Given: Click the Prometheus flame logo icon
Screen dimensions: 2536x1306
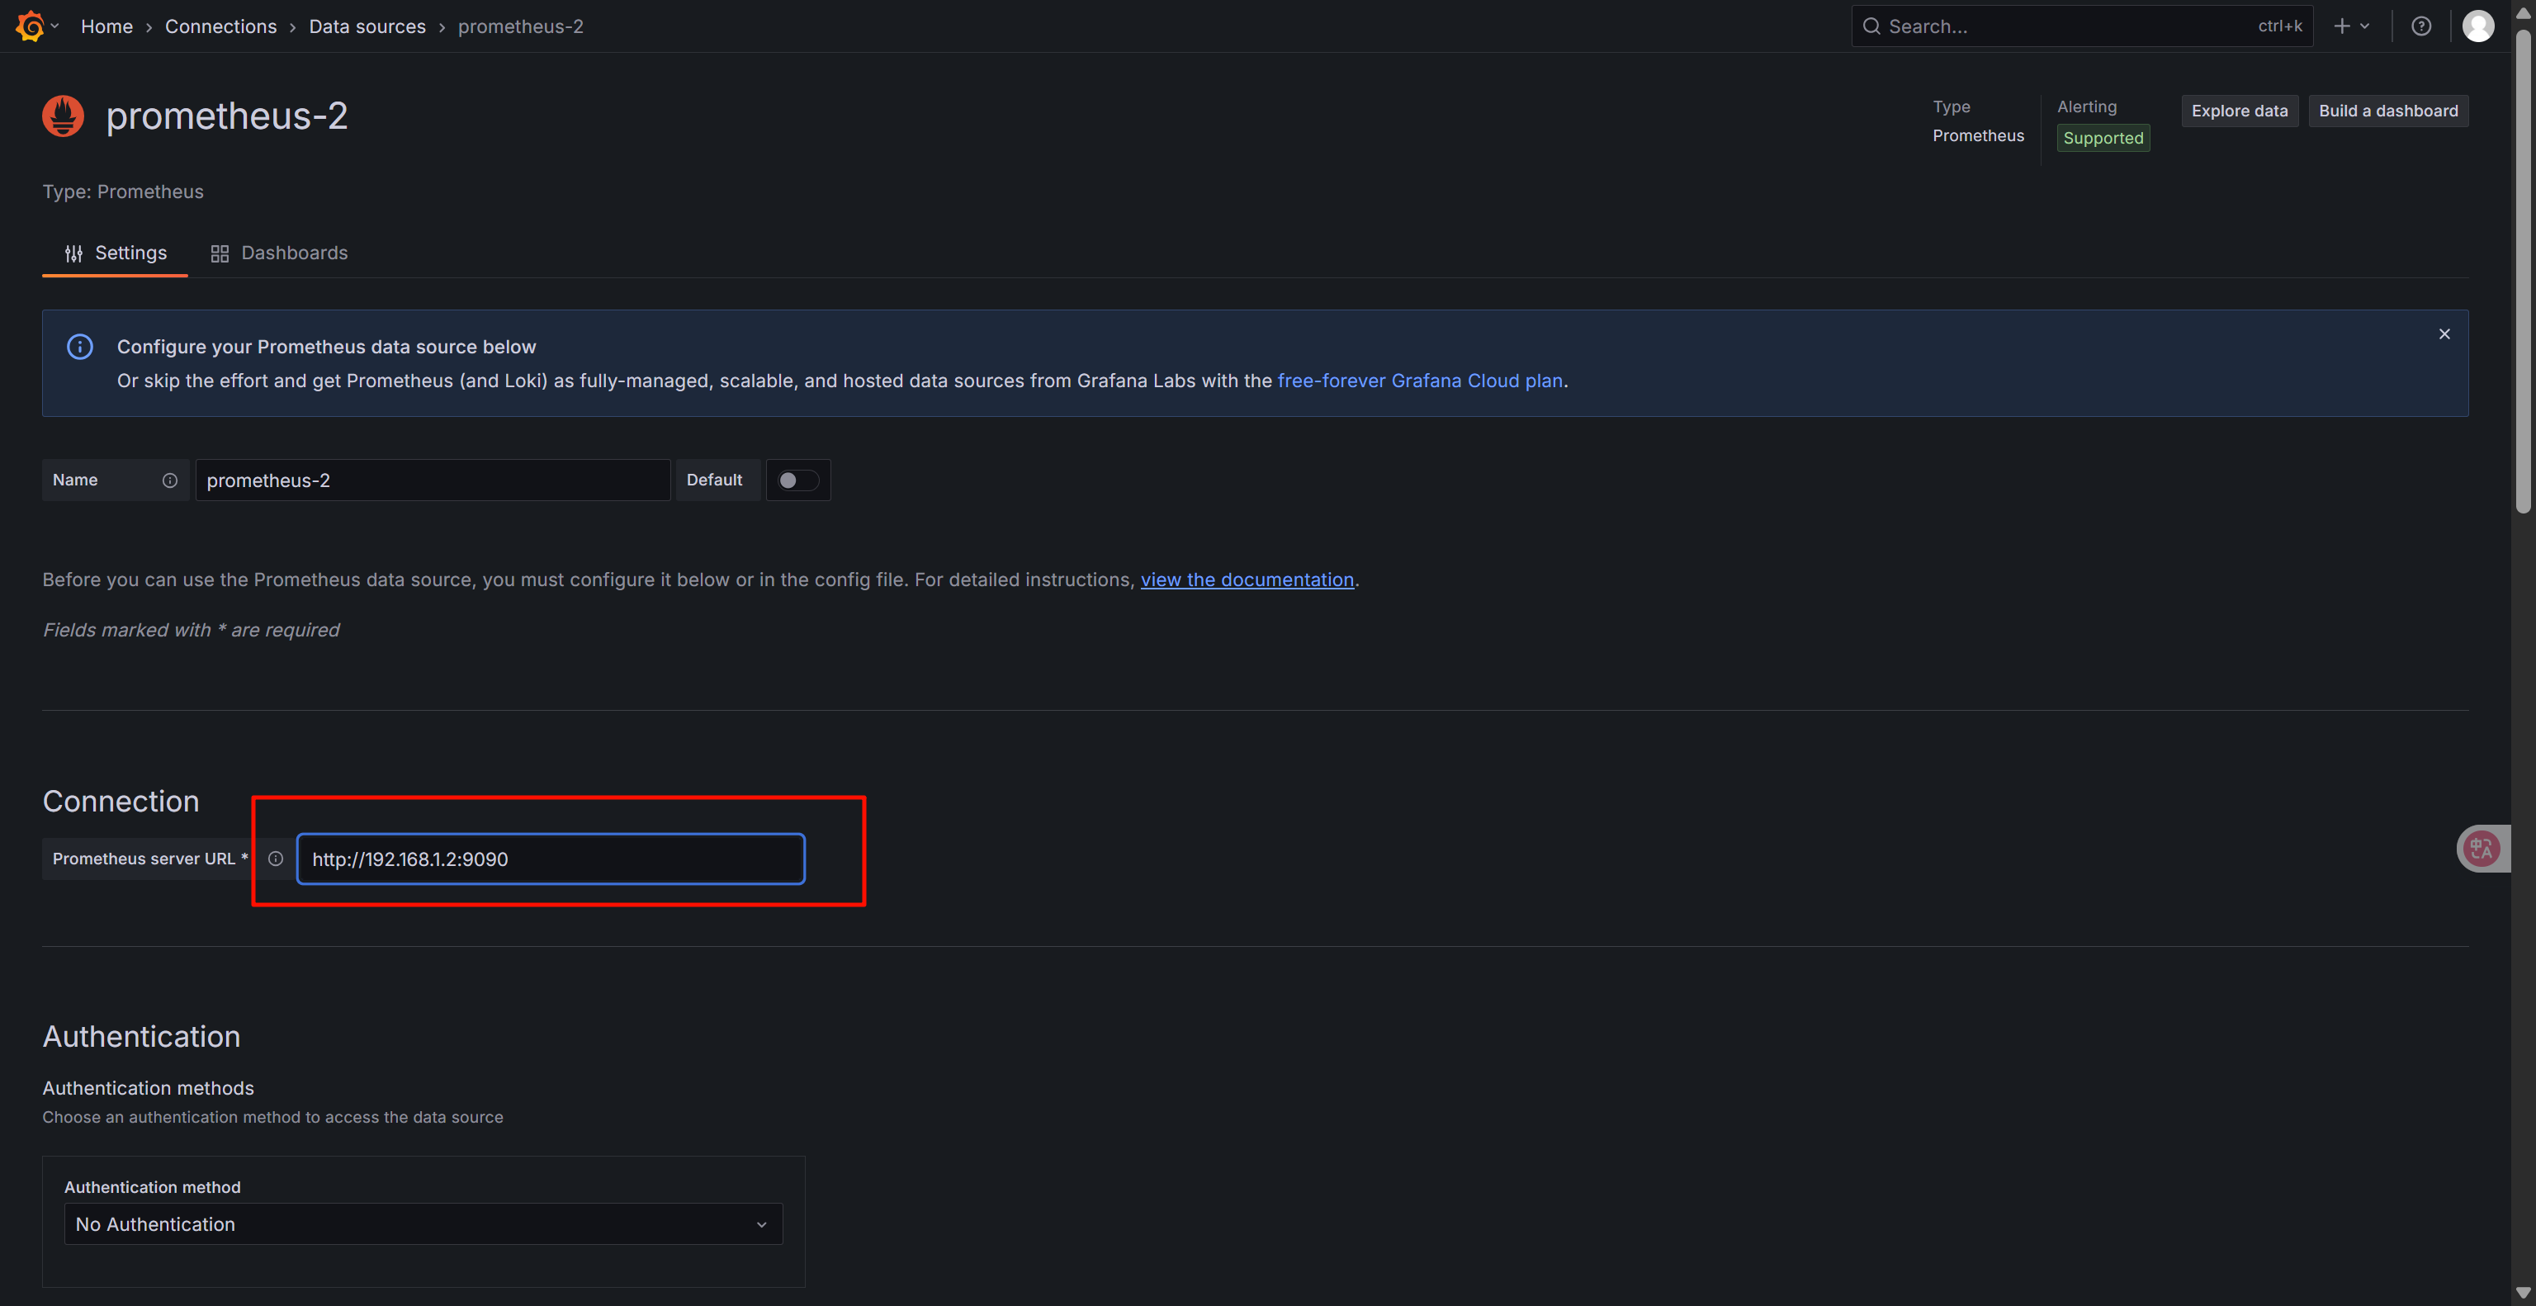Looking at the screenshot, I should (x=63, y=116).
